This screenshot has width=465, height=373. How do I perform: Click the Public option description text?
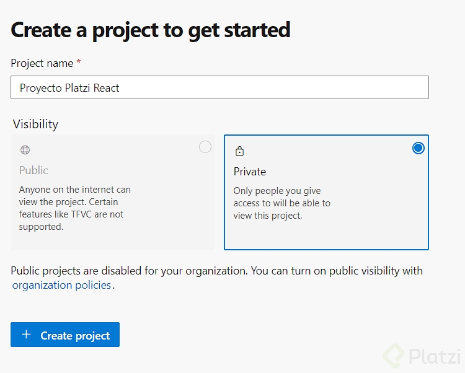coord(74,208)
